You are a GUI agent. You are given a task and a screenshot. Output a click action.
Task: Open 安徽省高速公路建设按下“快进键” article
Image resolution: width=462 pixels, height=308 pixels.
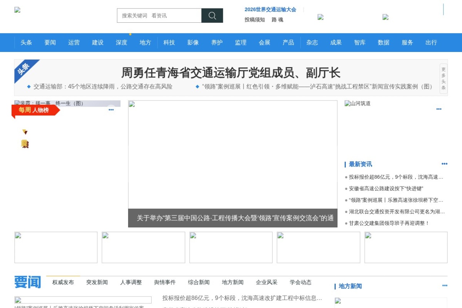coord(386,189)
